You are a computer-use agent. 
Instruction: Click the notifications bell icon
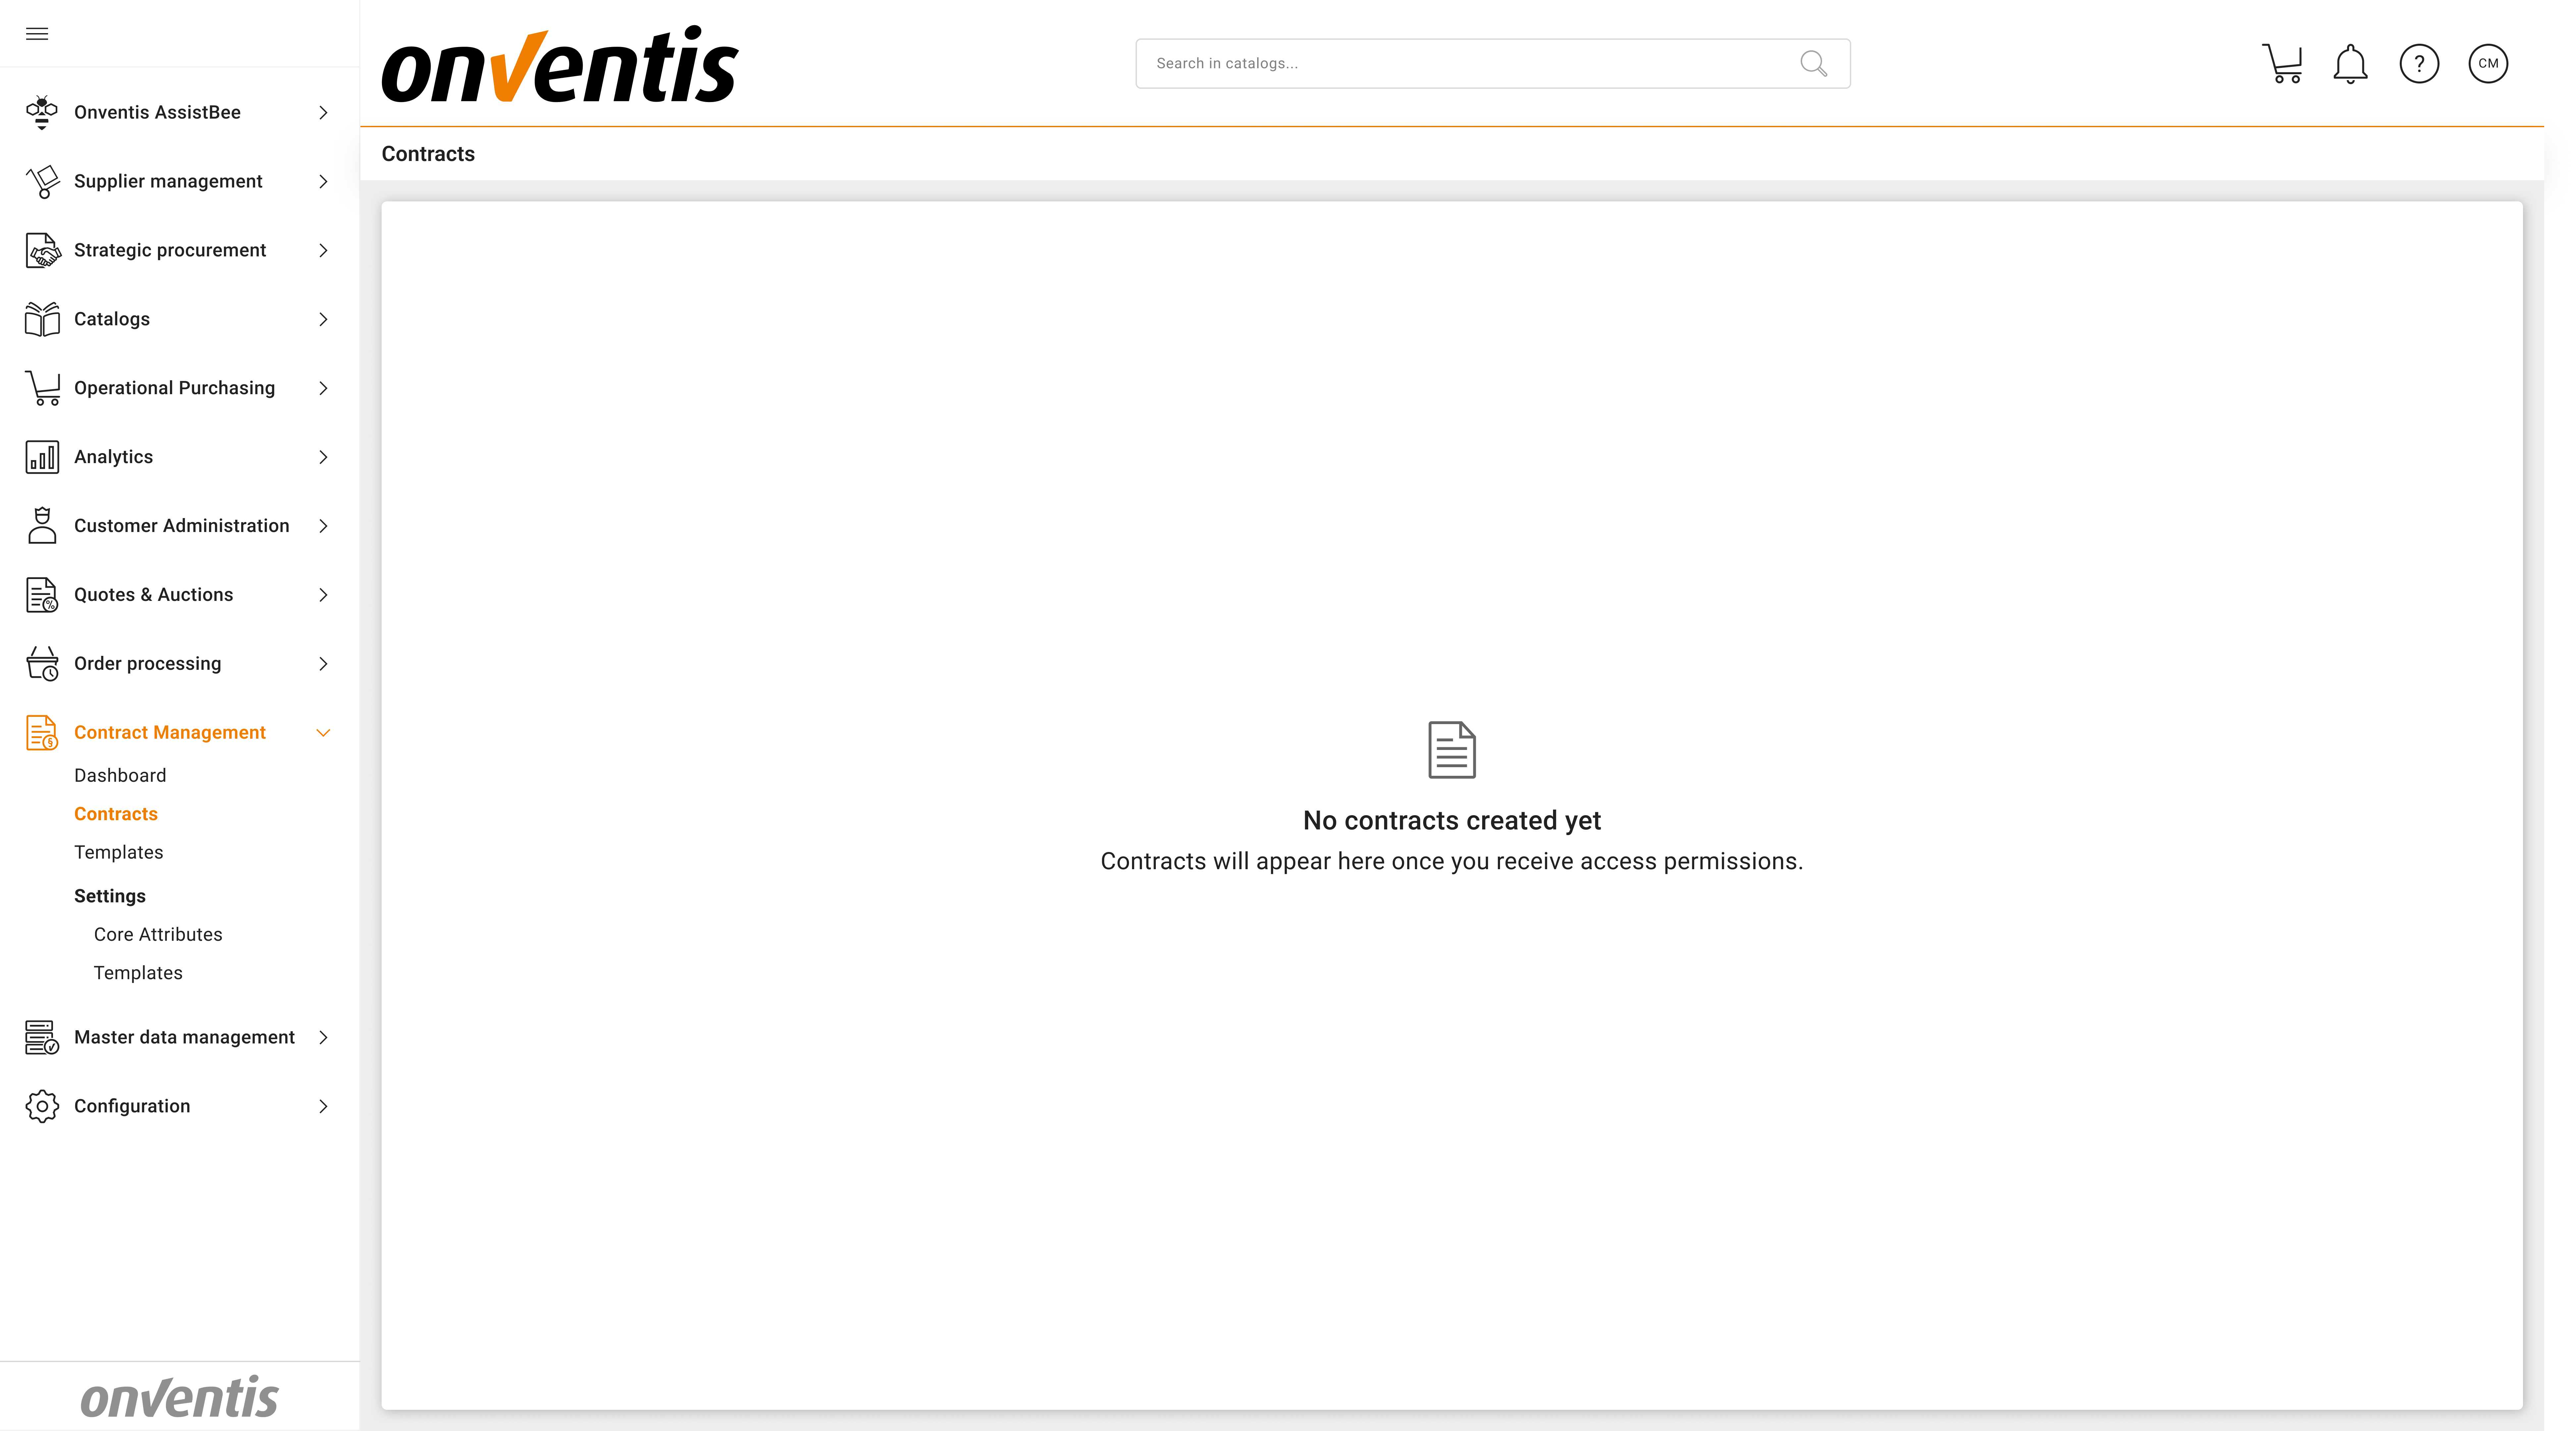click(x=2350, y=63)
